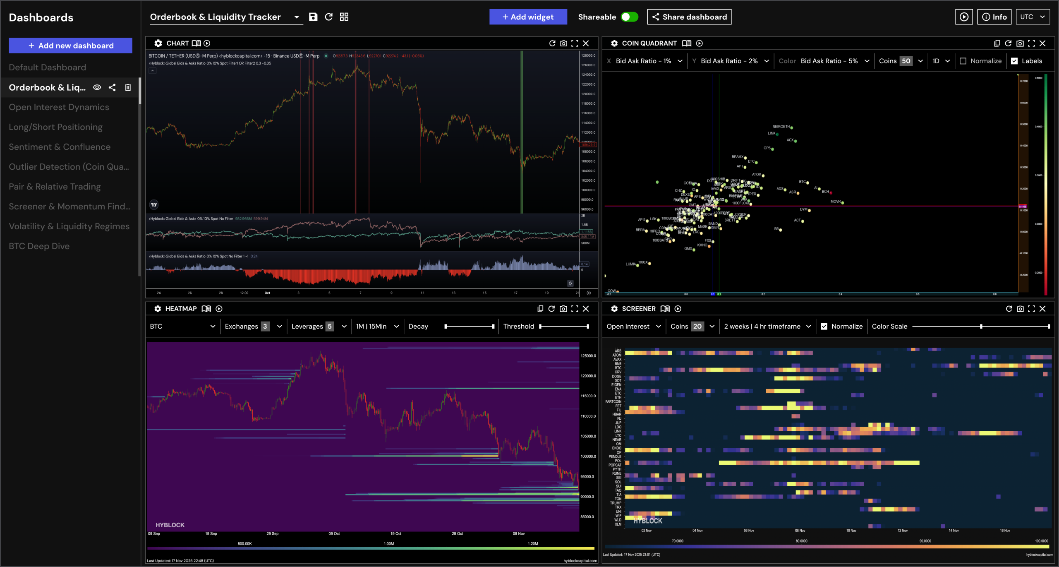
Task: Click the Add widget button
Action: (x=528, y=17)
